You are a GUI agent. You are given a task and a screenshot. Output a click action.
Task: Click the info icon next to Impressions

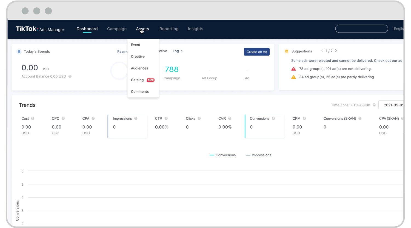point(136,119)
